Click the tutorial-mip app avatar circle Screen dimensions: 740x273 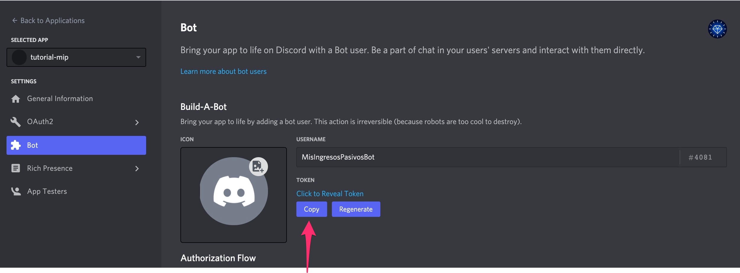(x=19, y=57)
